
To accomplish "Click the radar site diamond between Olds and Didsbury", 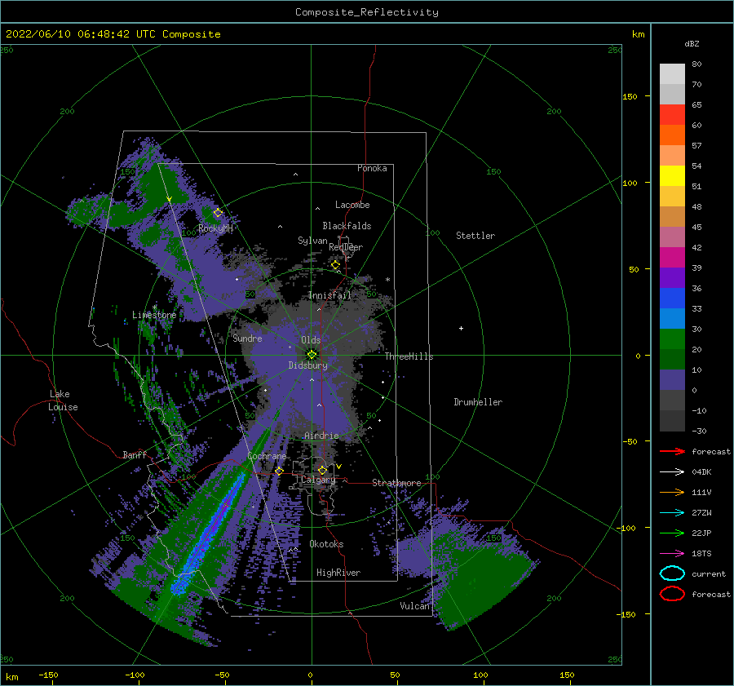I will (x=312, y=355).
